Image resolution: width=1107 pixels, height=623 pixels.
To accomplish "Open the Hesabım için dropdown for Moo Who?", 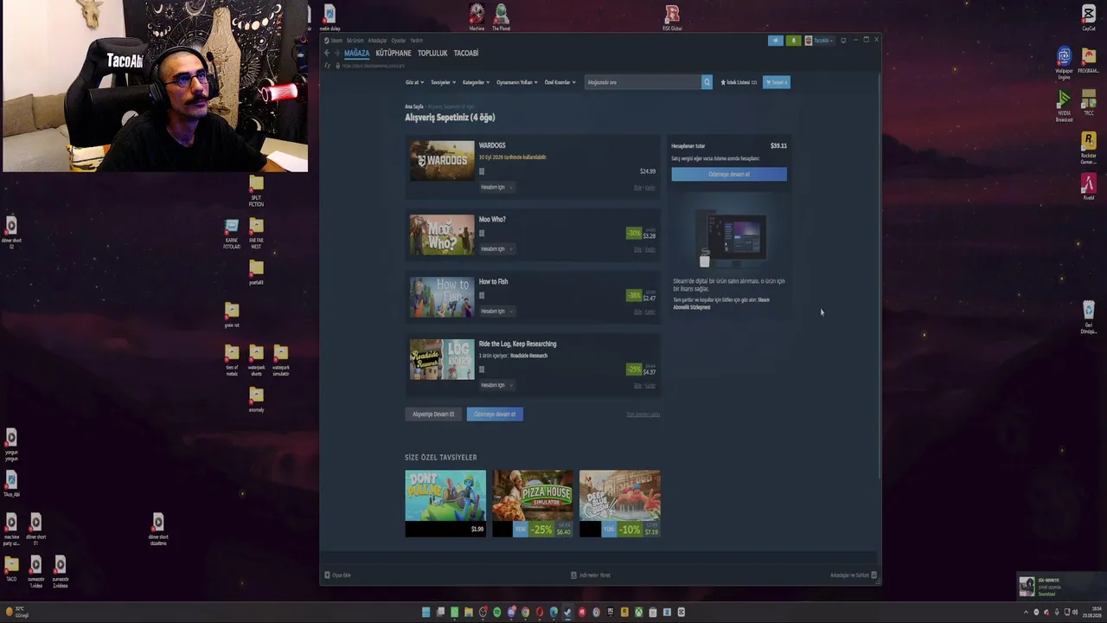I will point(496,249).
